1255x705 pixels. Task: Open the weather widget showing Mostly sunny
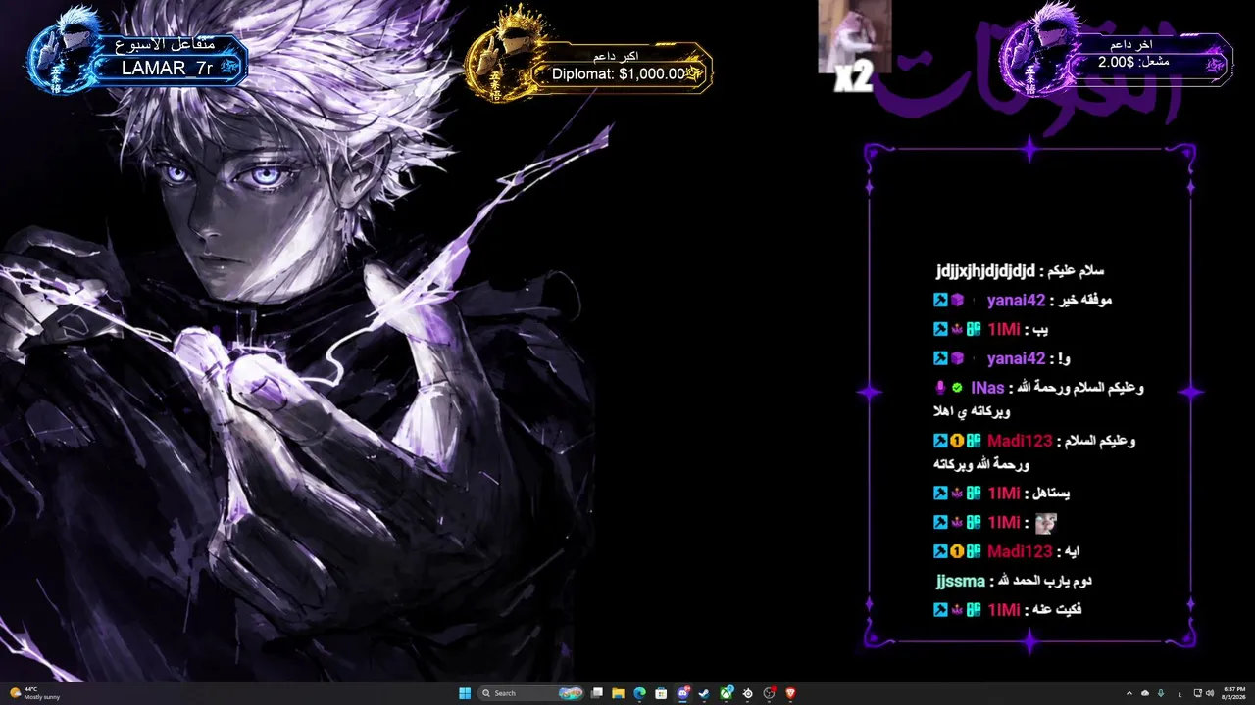click(35, 693)
